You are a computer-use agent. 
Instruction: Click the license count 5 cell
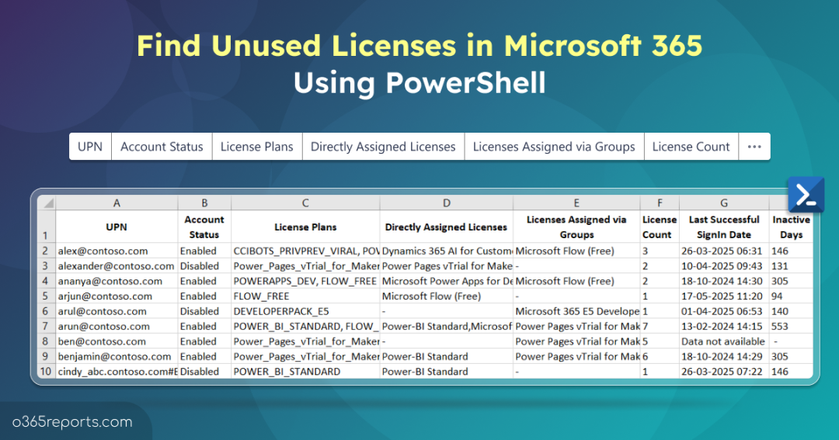coord(660,341)
